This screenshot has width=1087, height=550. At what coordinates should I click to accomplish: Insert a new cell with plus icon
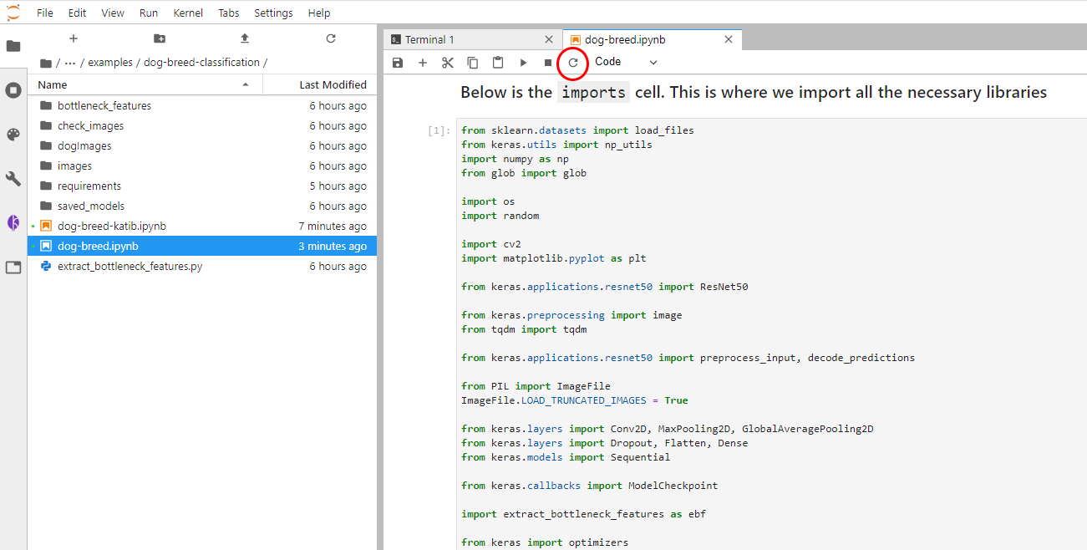tap(423, 63)
